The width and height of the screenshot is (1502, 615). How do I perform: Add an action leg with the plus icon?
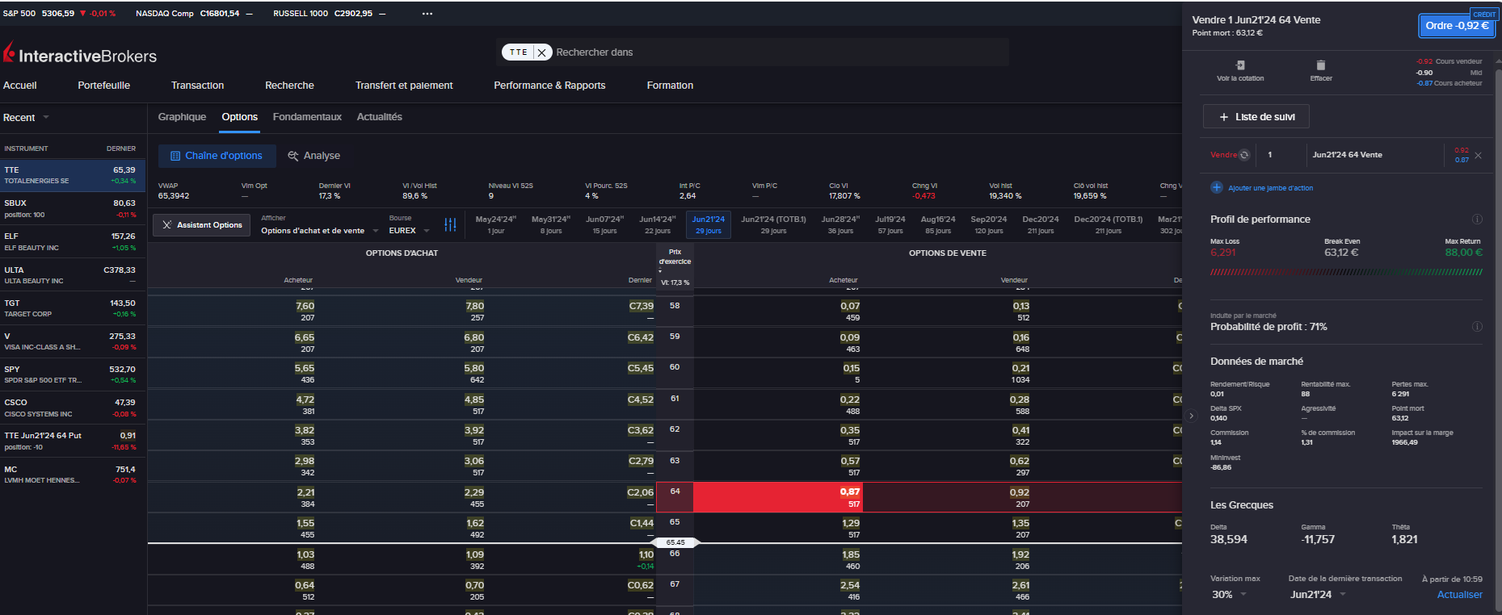click(x=1217, y=188)
